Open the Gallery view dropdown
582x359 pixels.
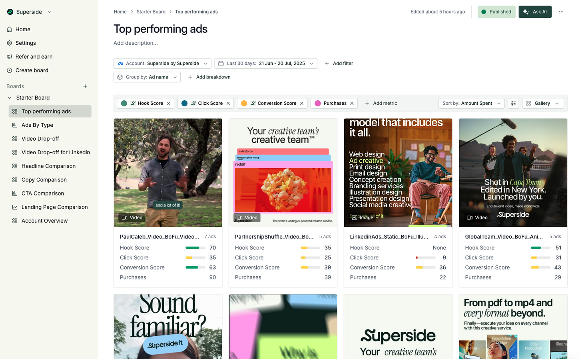(543, 103)
